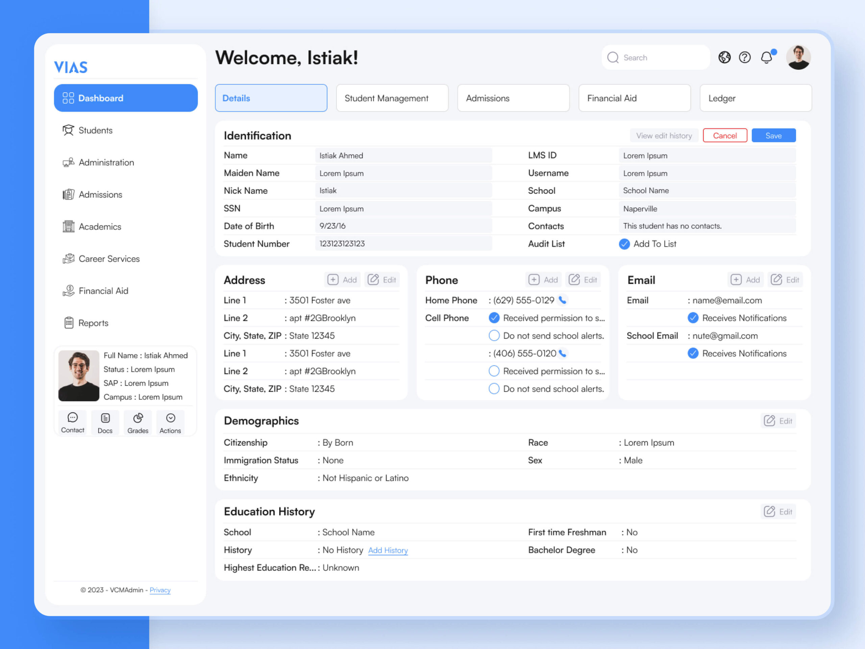
Task: Toggle the Add To List checkbox
Action: coord(624,244)
